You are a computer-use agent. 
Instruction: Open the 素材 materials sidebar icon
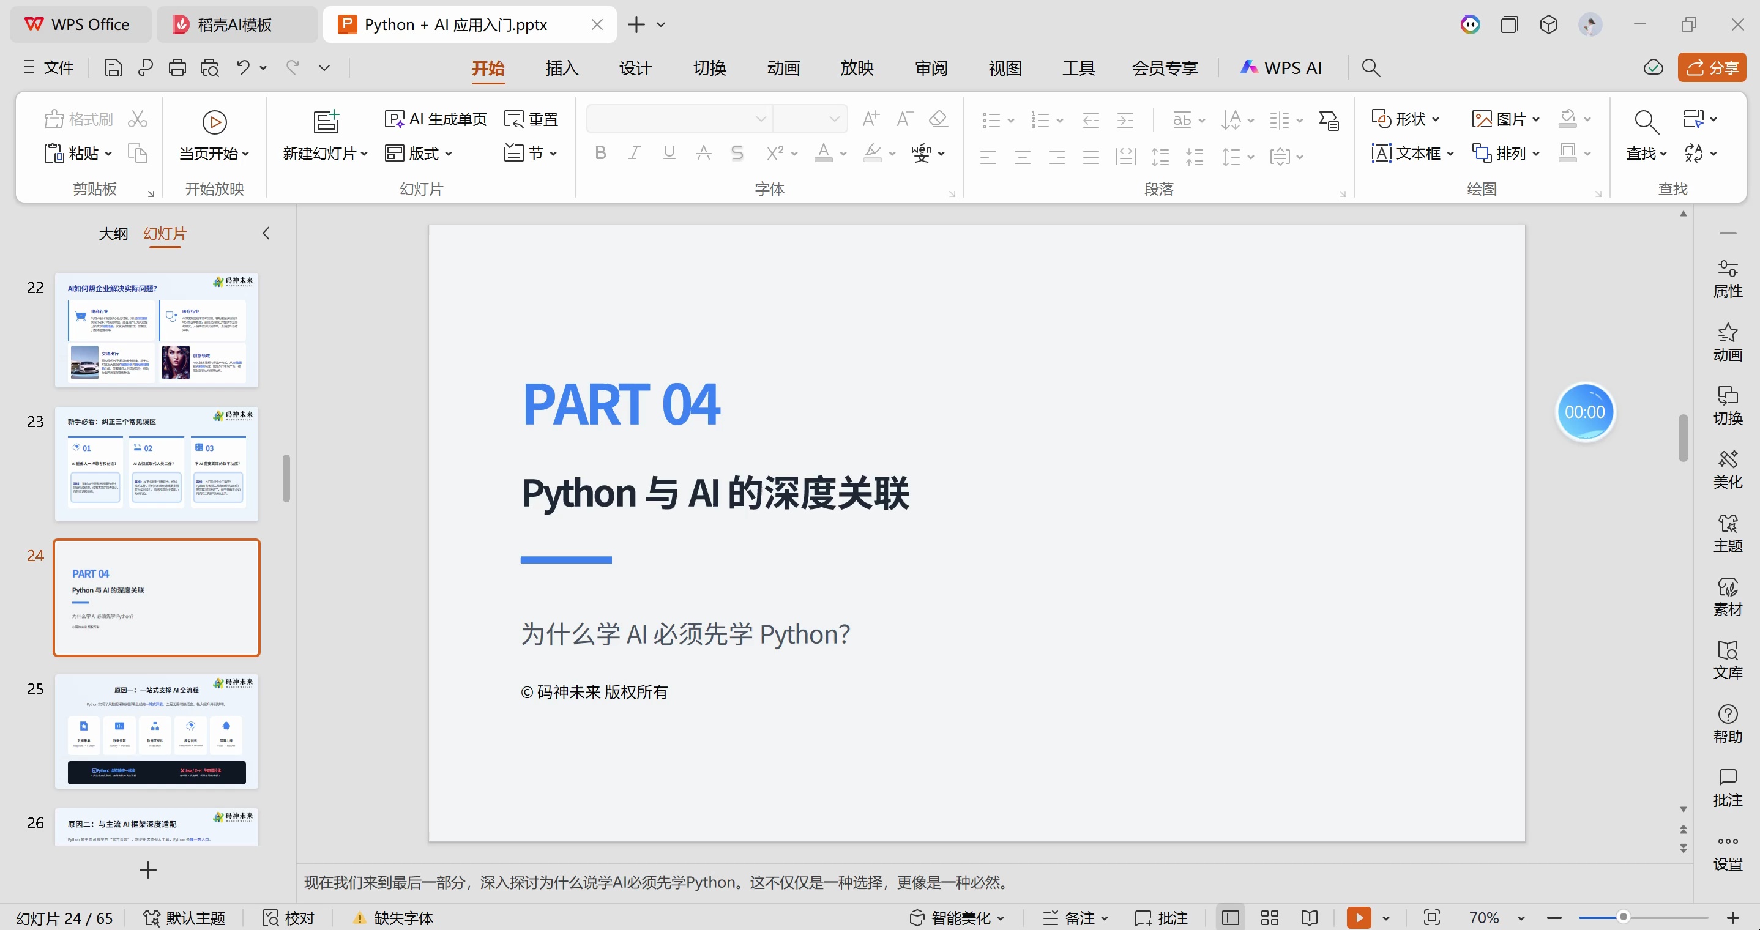[1728, 597]
